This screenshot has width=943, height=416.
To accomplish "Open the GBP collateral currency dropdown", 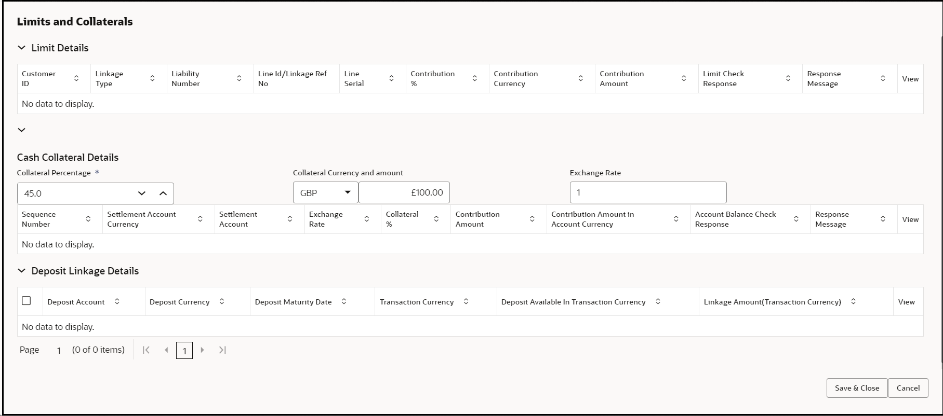I will tap(325, 193).
